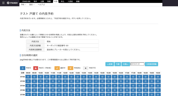Click the 現地 viewing method cell
The width and height of the screenshot is (178, 96).
71,41
